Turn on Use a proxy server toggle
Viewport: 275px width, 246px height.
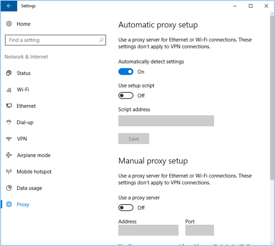click(126, 207)
